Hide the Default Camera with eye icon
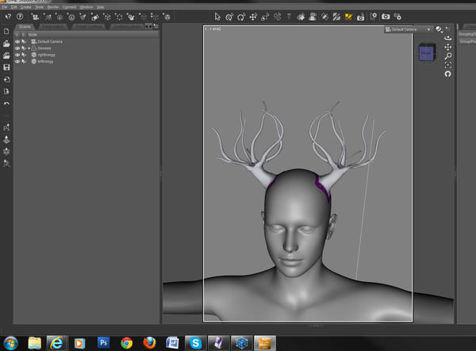Viewport: 476px width, 351px height. [x=17, y=41]
